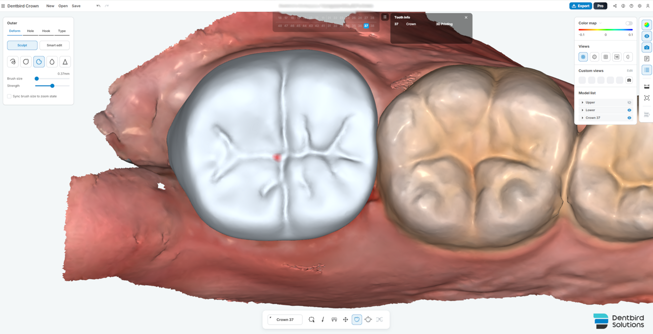Select the lasso selection tool in bottom toolbar
This screenshot has height=334, width=653.
tap(312, 319)
